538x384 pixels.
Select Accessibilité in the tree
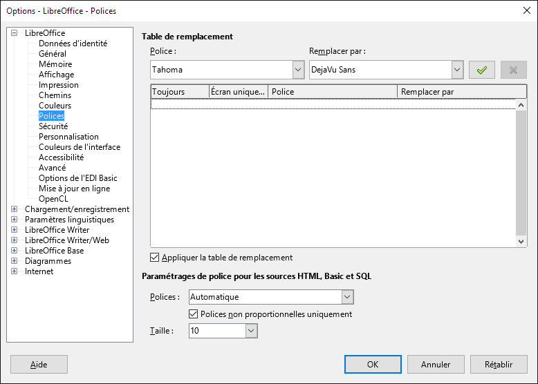pyautogui.click(x=61, y=157)
